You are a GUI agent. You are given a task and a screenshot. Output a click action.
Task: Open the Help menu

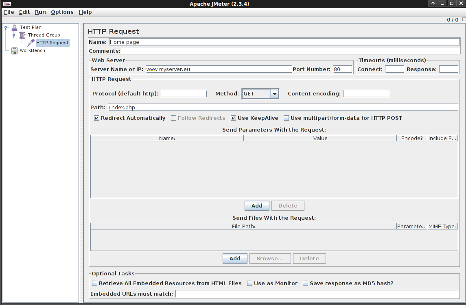85,12
